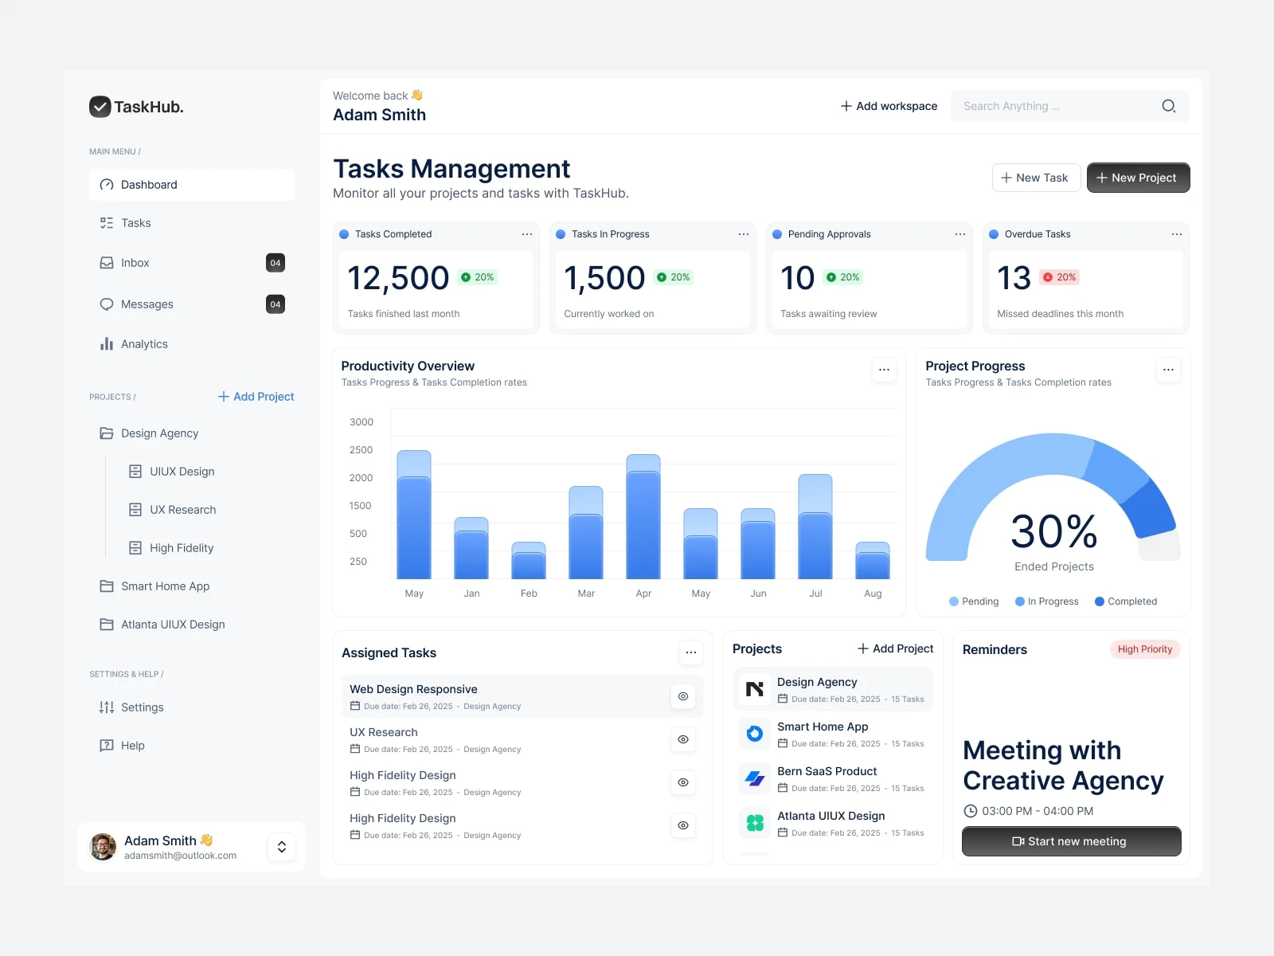
Task: Click the calendar icon under Web Design Responsive
Action: pos(355,706)
